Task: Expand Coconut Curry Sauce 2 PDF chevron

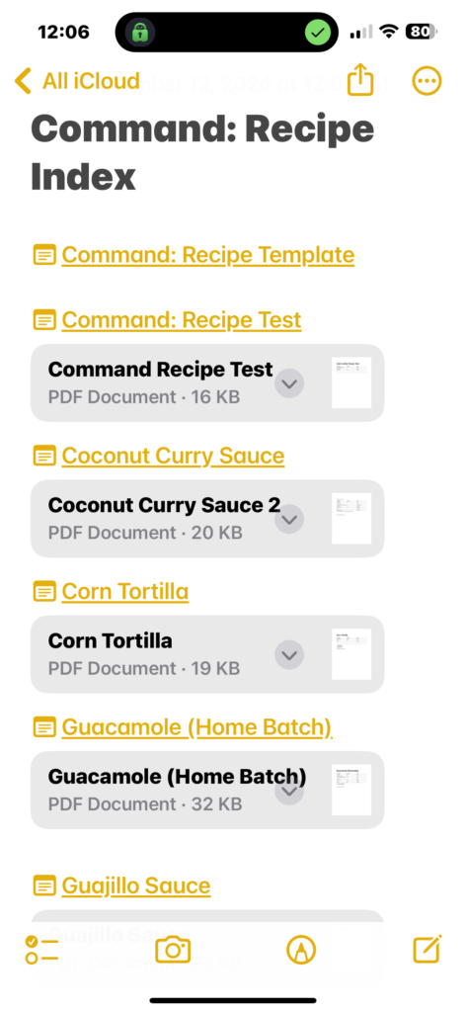Action: pyautogui.click(x=289, y=519)
